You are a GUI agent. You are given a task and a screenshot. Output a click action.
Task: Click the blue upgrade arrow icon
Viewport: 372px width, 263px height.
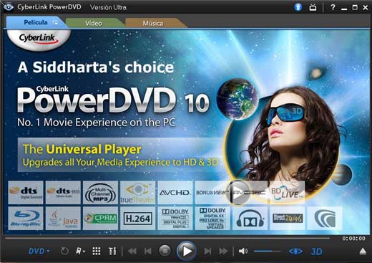pos(298,7)
